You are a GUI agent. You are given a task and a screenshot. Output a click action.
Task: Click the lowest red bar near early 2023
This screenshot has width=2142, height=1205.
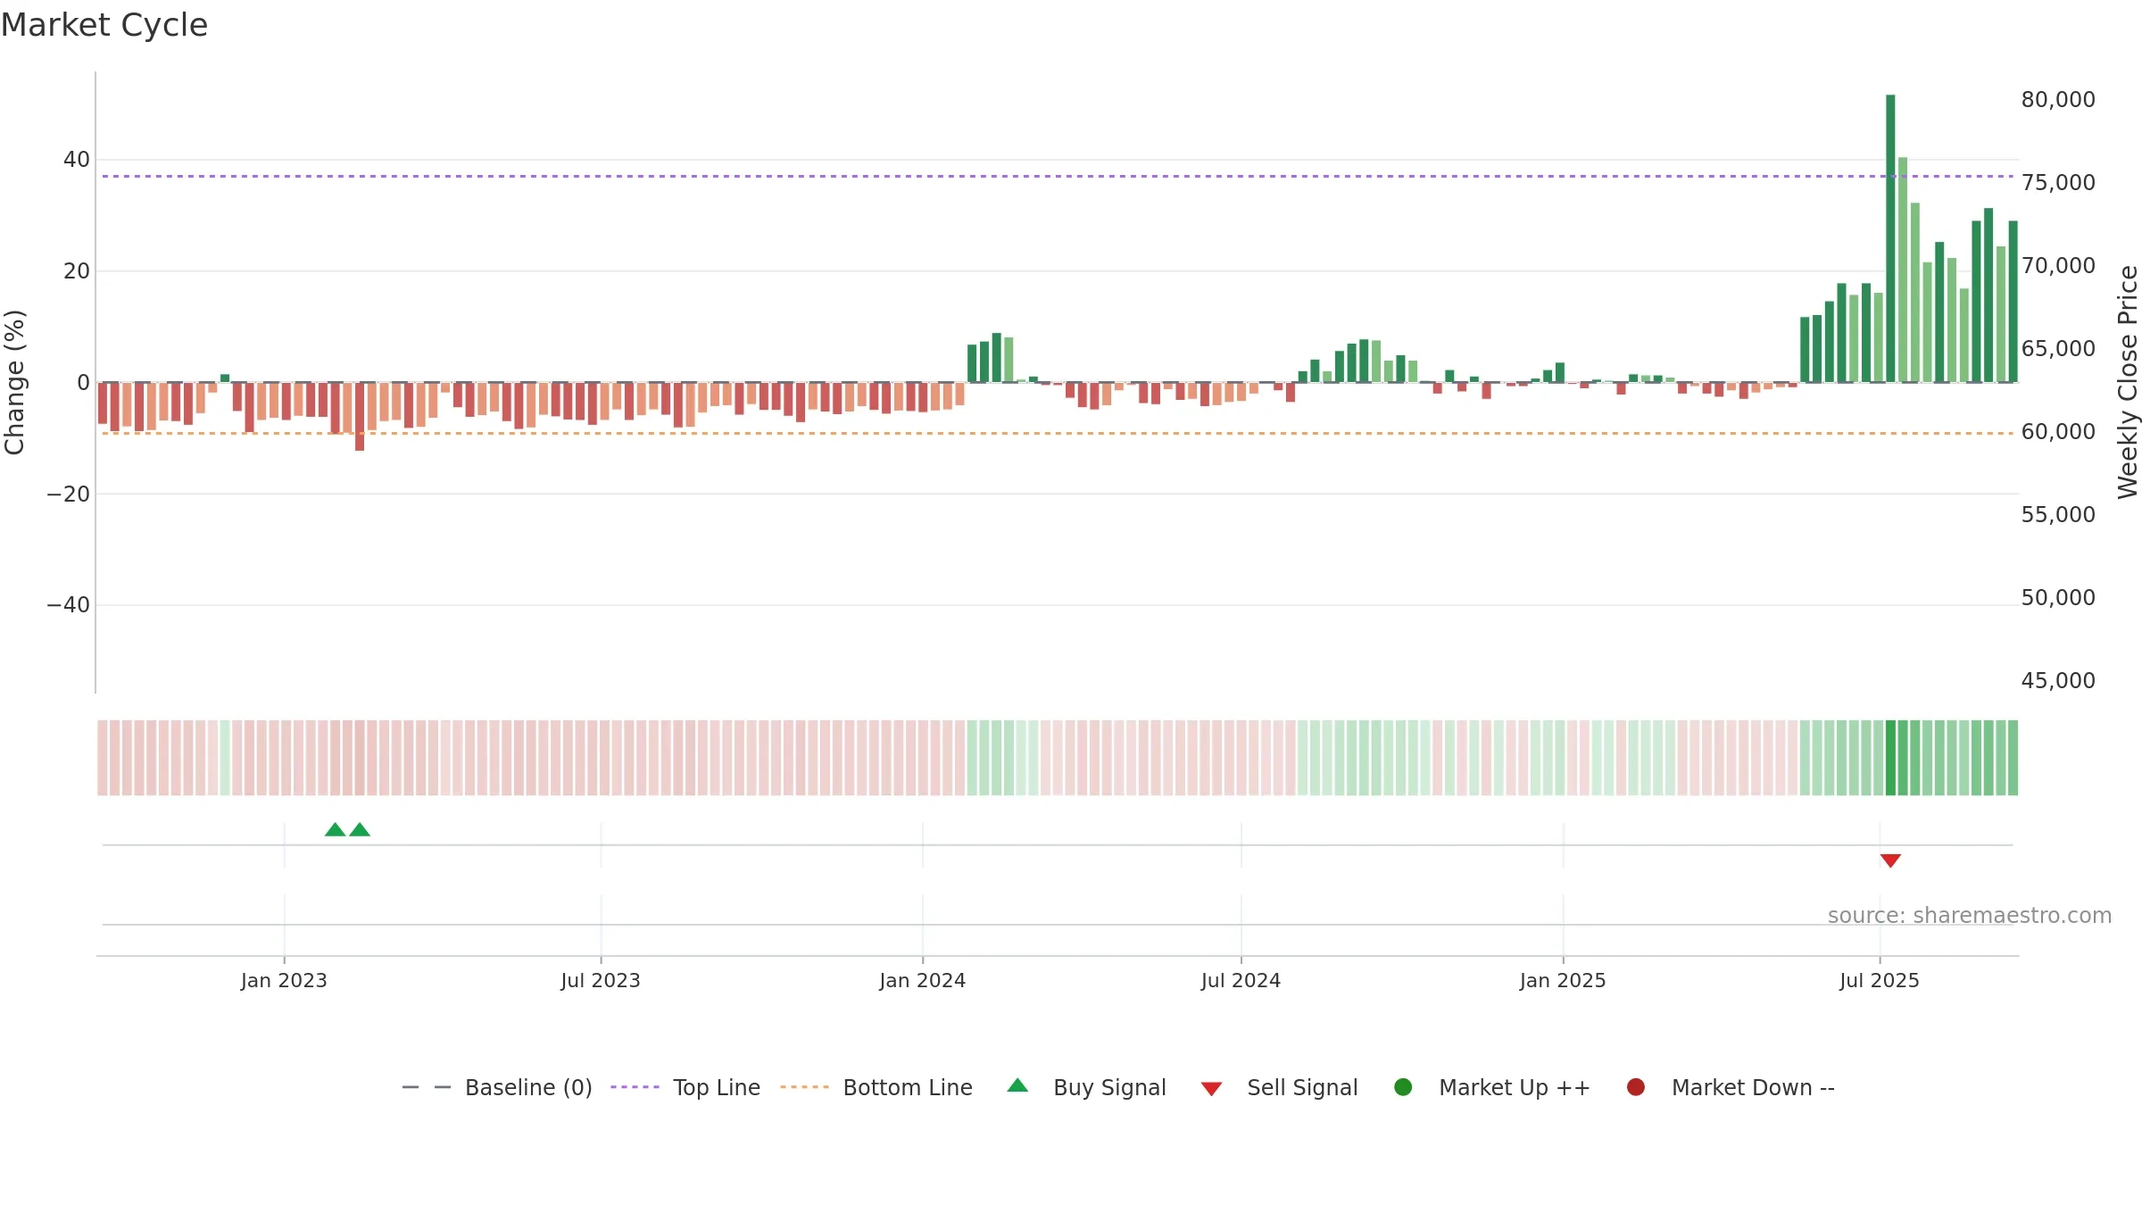[360, 416]
